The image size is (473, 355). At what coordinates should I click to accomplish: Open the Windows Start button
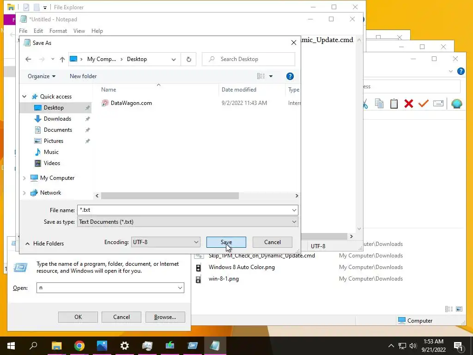(11, 346)
